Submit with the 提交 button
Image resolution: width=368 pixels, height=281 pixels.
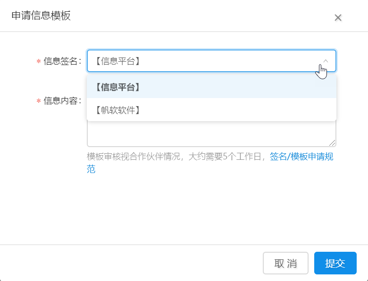pos(335,263)
